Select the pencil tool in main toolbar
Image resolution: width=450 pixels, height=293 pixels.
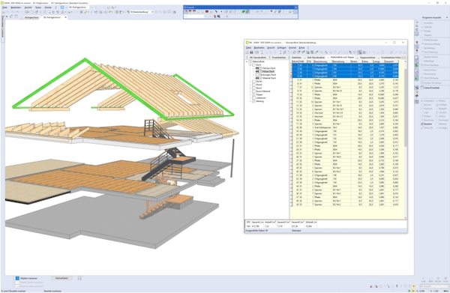[x=85, y=12]
